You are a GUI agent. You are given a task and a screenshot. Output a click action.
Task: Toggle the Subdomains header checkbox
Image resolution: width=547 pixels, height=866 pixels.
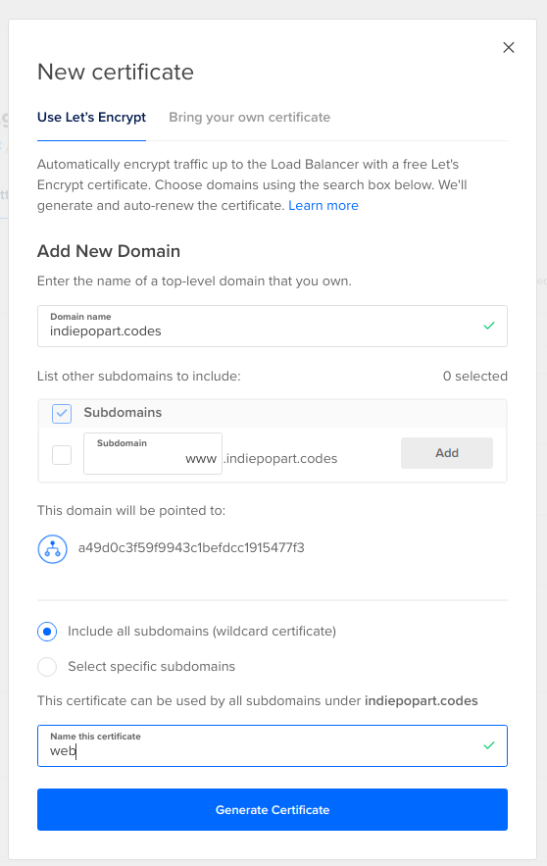(x=62, y=413)
